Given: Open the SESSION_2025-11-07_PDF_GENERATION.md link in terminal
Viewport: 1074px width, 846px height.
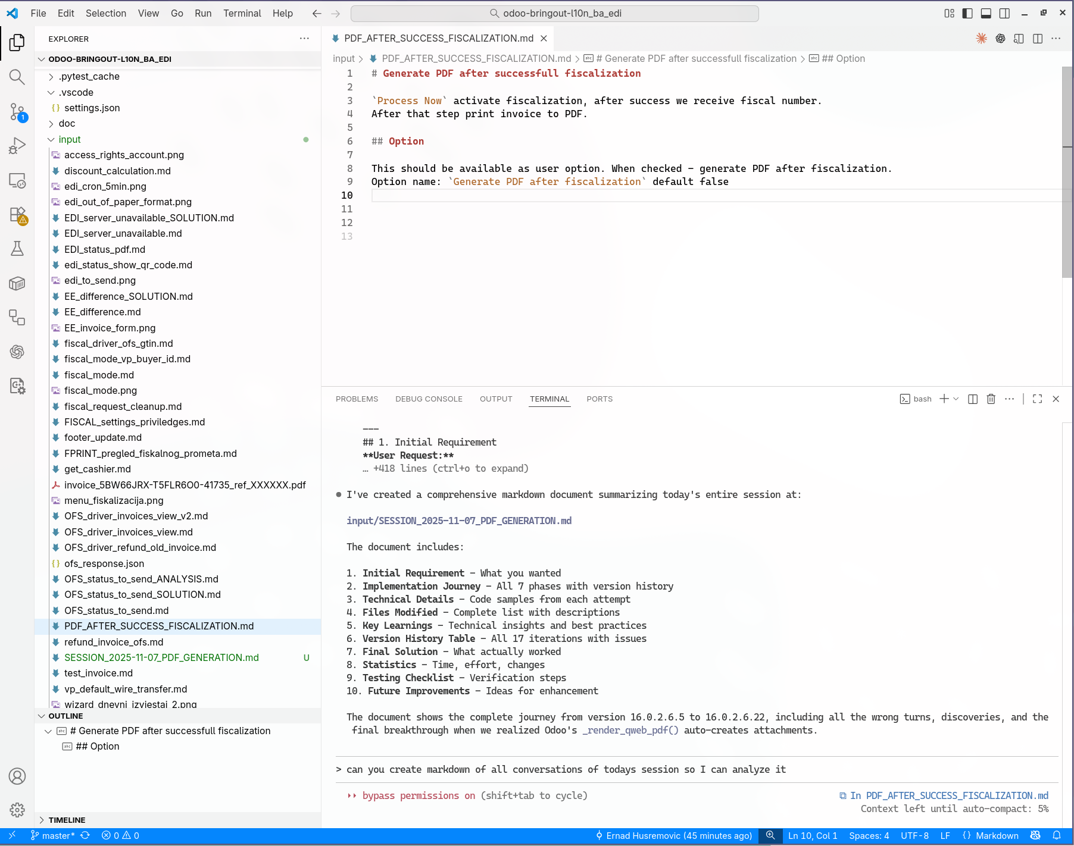Looking at the screenshot, I should pyautogui.click(x=458, y=521).
